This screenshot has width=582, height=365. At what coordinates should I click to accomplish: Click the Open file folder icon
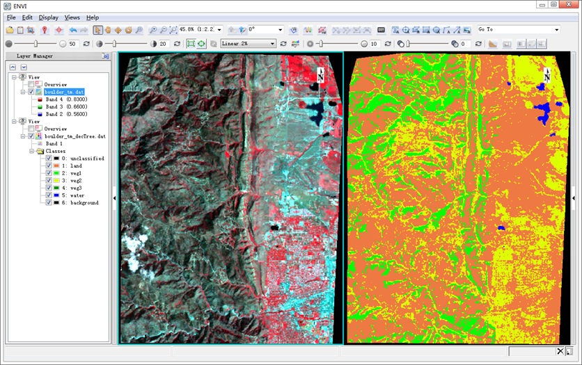click(x=10, y=30)
